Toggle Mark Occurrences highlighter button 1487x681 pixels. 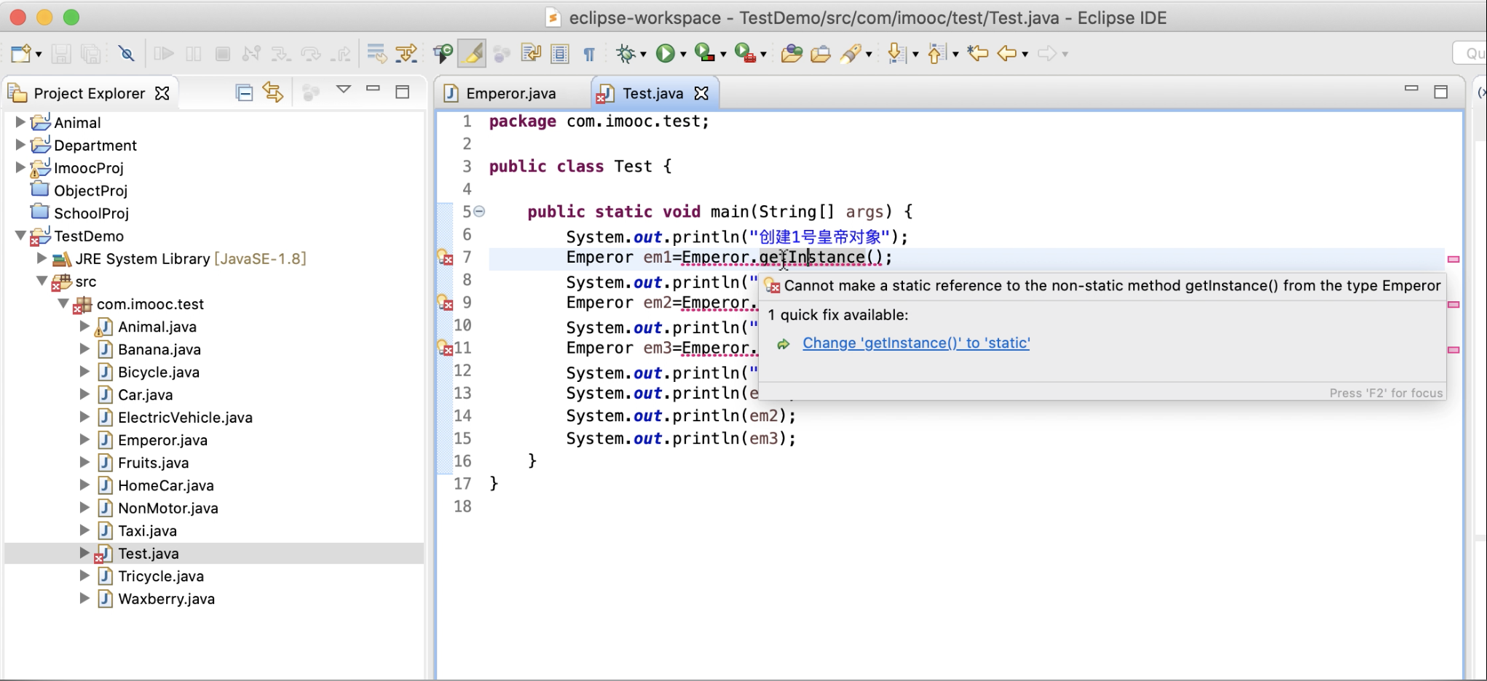click(472, 53)
